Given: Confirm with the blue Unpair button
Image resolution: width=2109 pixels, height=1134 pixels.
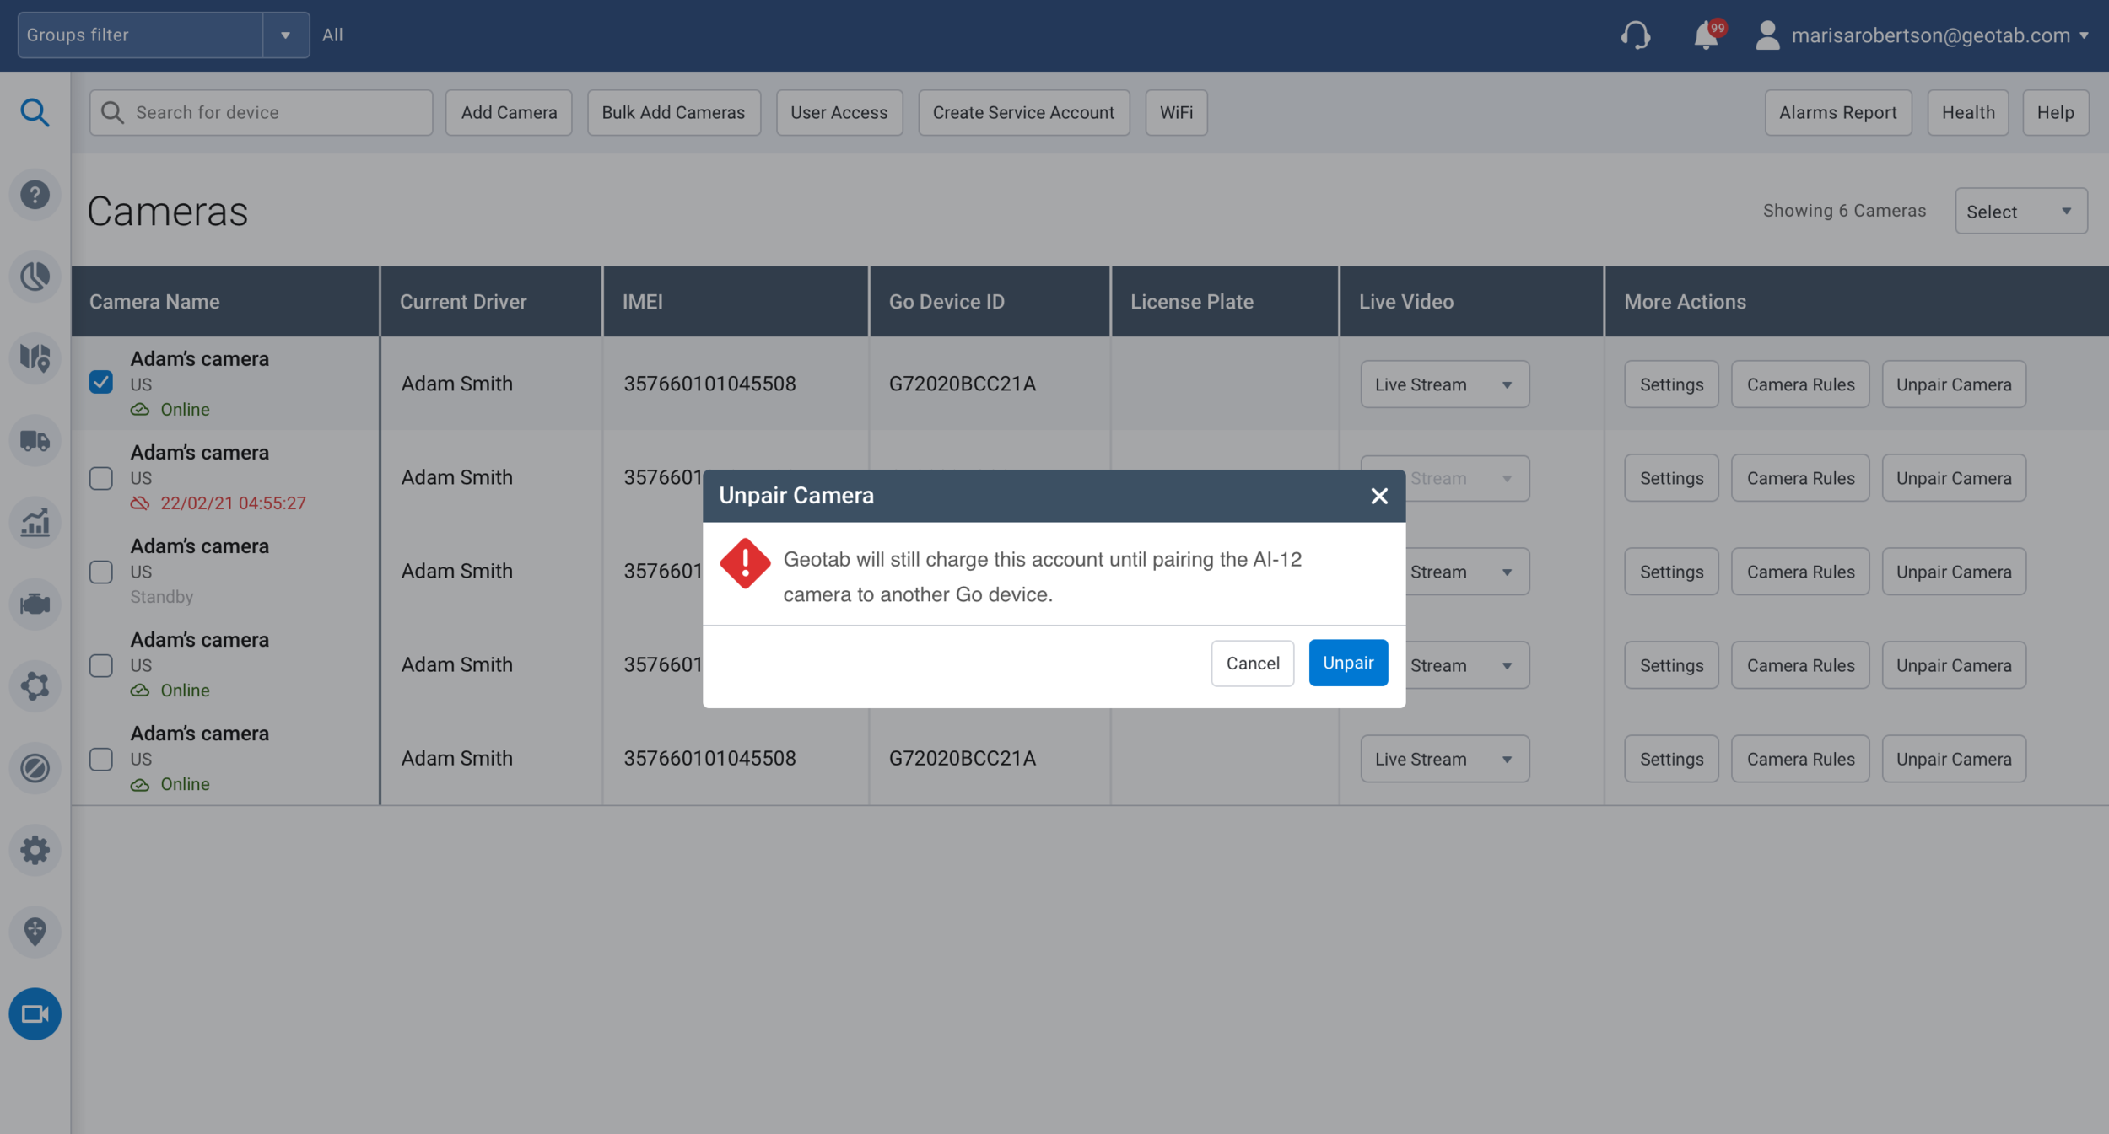Looking at the screenshot, I should point(1347,663).
